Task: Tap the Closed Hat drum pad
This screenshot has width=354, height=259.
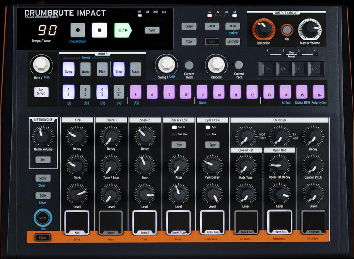Action: click(x=246, y=222)
